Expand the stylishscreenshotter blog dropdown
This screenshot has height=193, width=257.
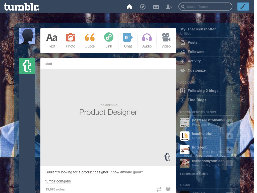(x=231, y=32)
